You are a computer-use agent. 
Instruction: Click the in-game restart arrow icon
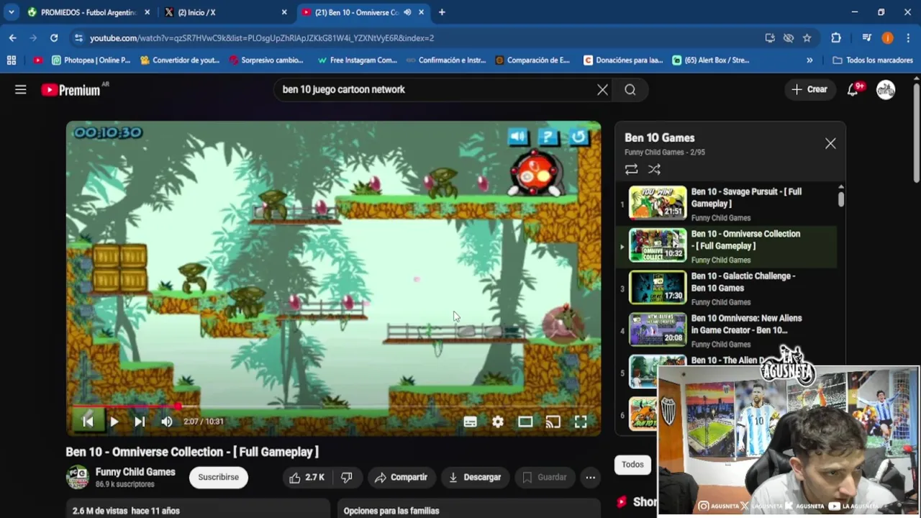579,137
